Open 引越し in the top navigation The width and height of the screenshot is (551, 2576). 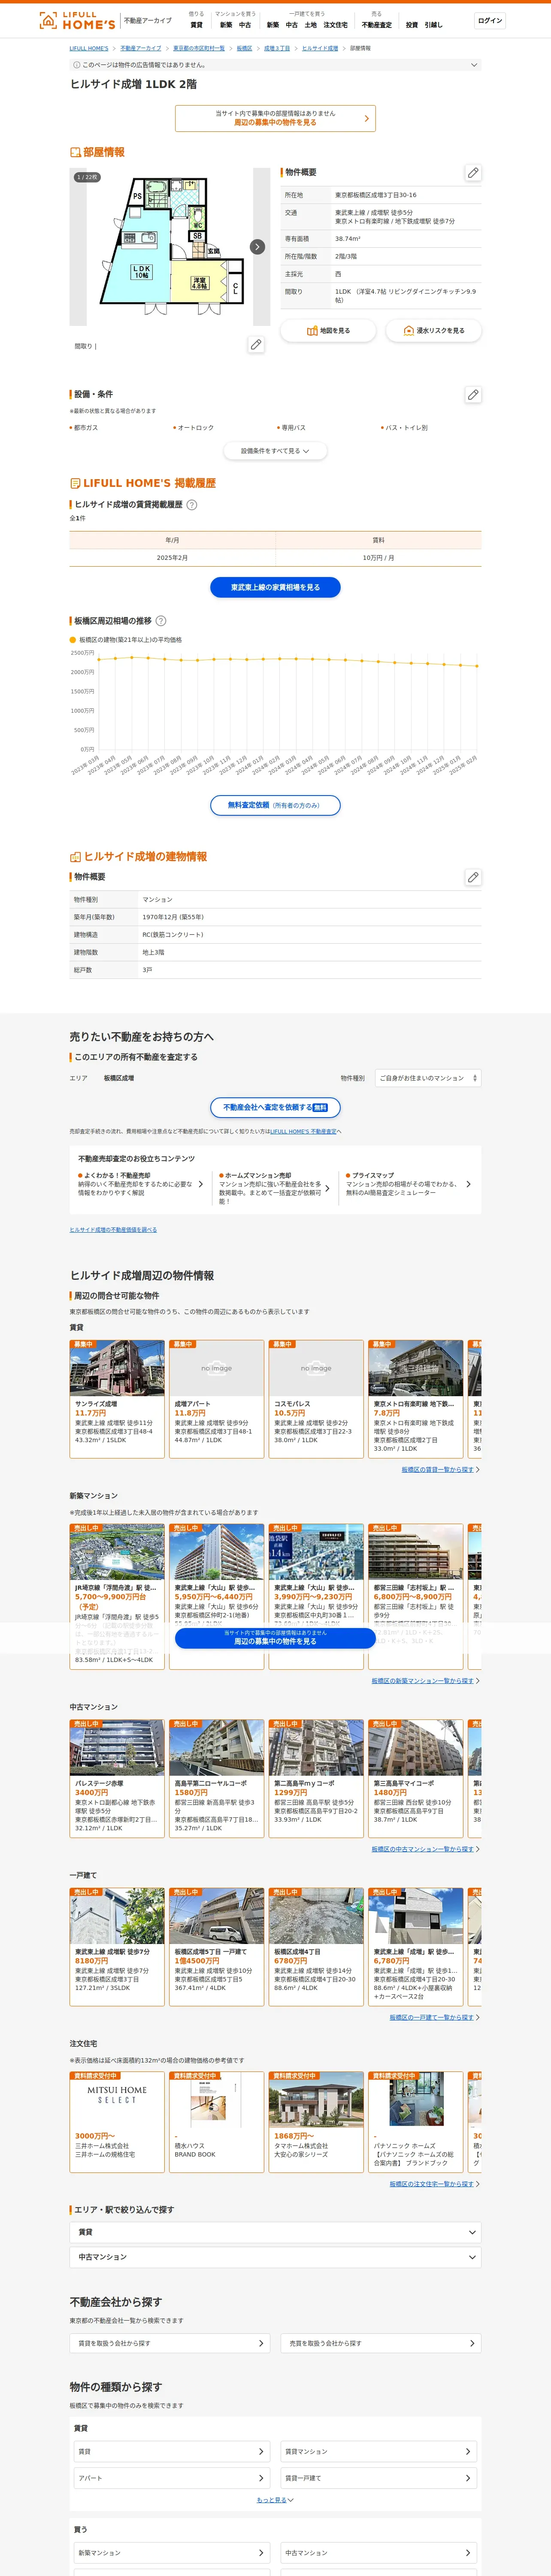[x=433, y=25]
